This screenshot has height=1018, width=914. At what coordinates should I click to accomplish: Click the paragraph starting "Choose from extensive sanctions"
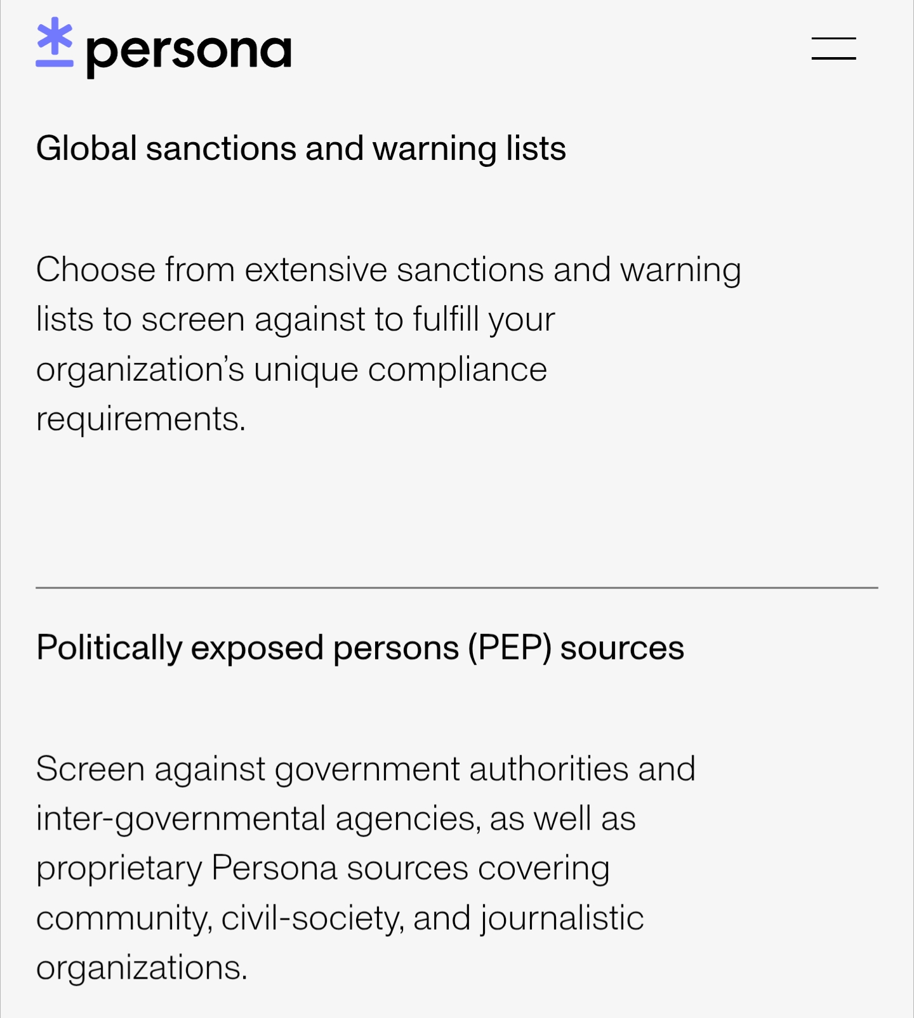tap(388, 343)
